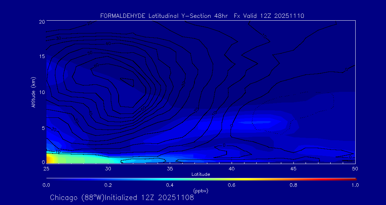Click the 'Latitude' x-axis label
The image size is (386, 205).
pyautogui.click(x=201, y=174)
